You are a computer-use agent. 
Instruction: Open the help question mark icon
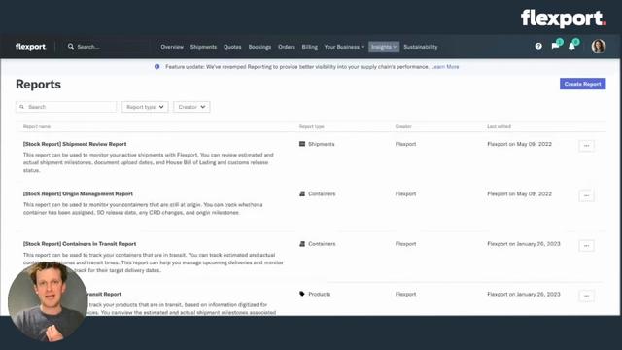(538, 46)
